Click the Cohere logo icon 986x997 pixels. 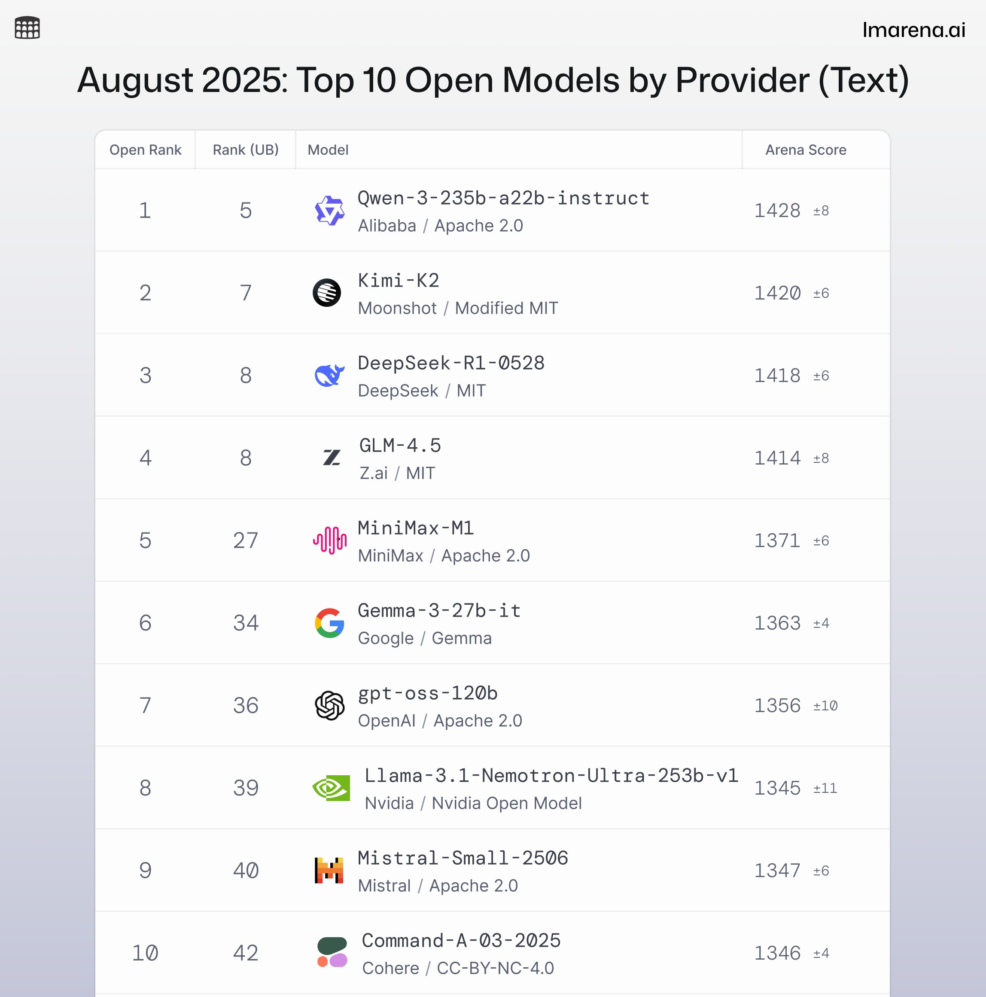pyautogui.click(x=332, y=953)
